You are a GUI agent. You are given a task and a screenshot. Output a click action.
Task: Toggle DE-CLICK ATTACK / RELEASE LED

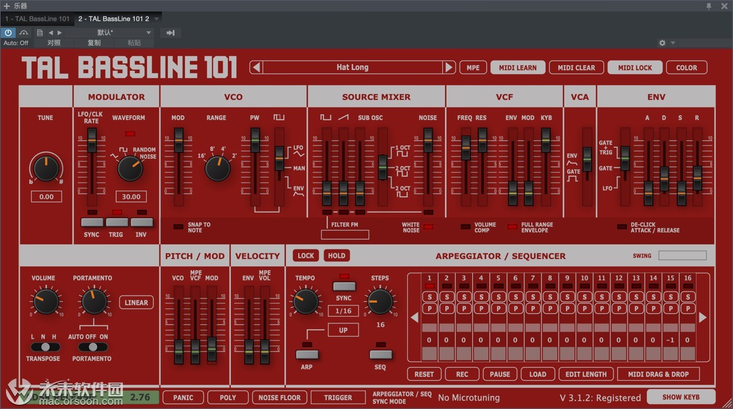point(622,227)
